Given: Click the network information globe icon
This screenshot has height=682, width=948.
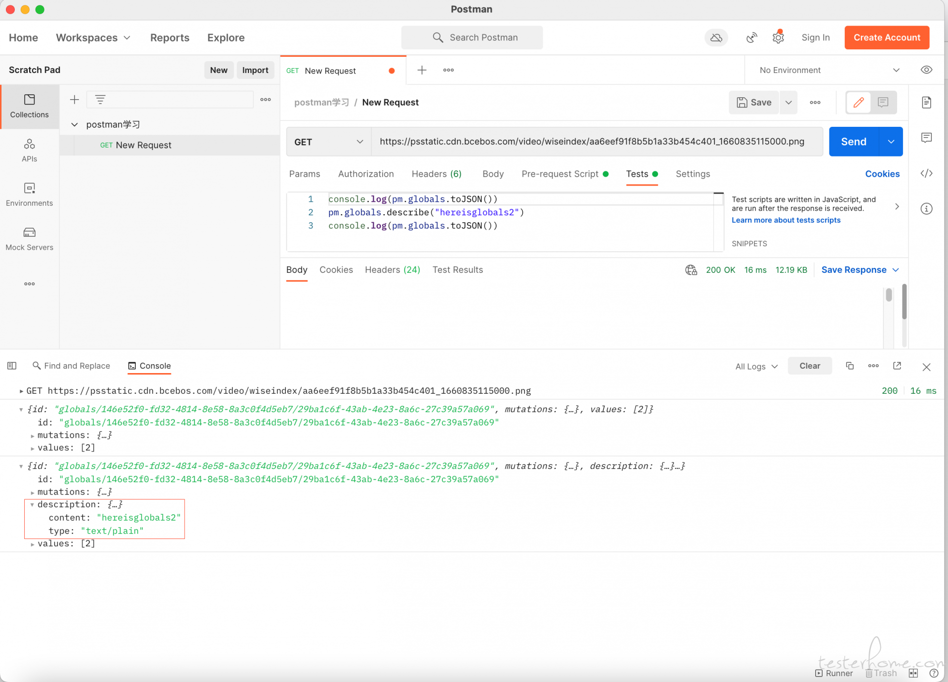Looking at the screenshot, I should point(691,270).
